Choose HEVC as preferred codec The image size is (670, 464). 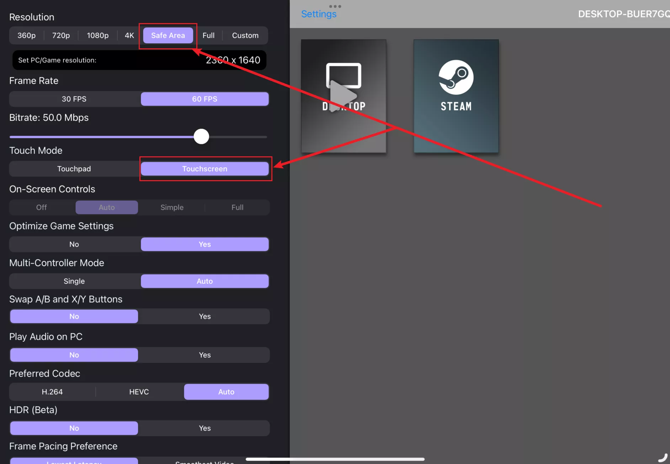(x=139, y=392)
